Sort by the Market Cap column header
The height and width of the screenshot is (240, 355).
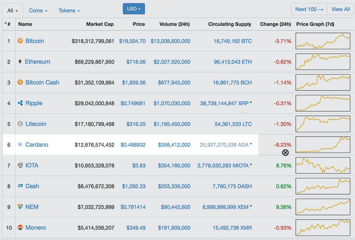100,24
